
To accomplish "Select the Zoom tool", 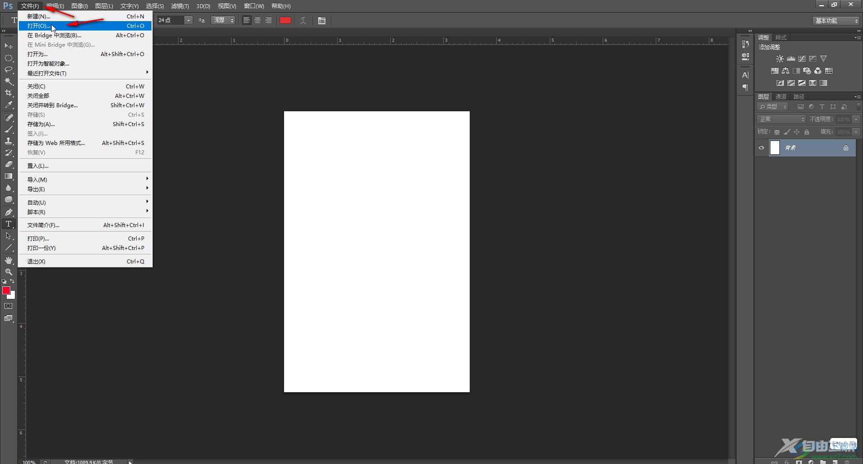I will [9, 272].
